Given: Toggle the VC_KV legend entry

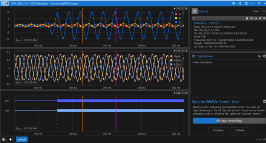Looking at the screenshot, I should 176,64.
